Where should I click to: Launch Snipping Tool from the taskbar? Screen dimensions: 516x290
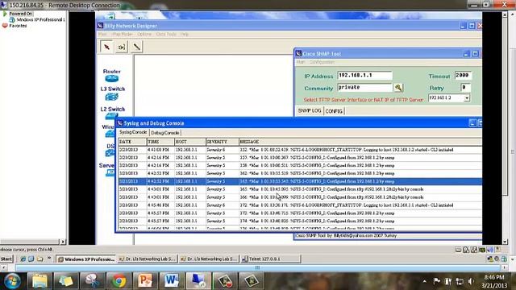coord(93,281)
